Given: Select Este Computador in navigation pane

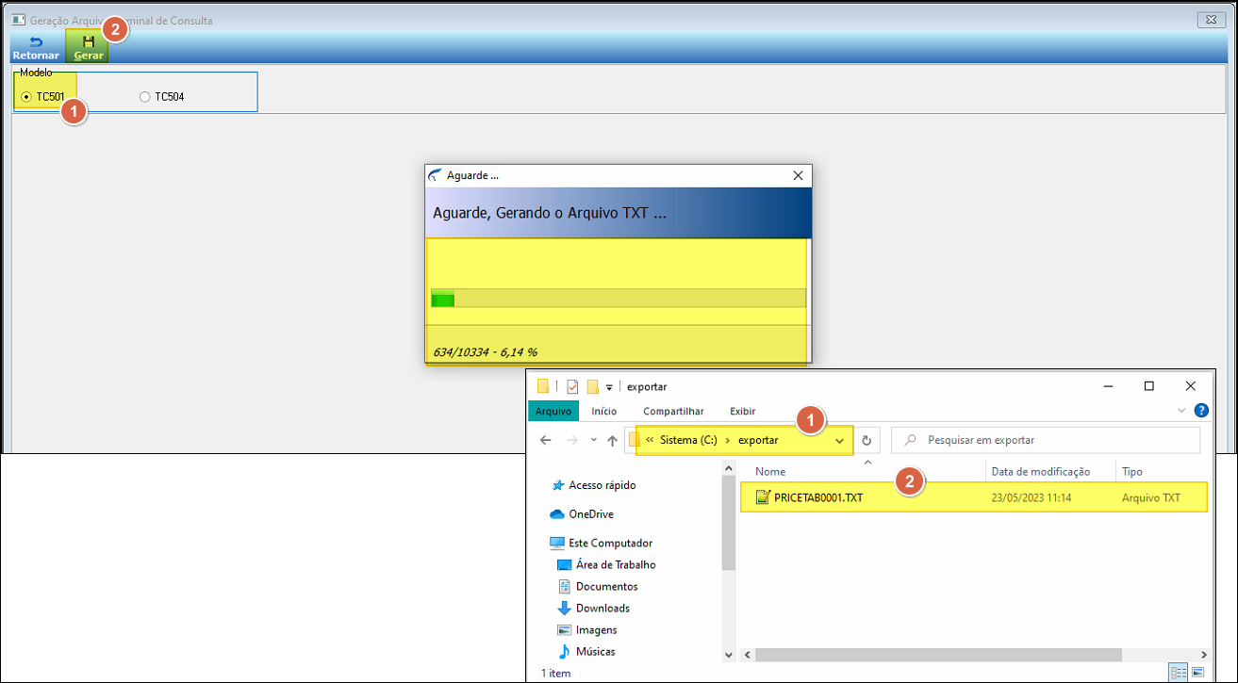Looking at the screenshot, I should 610,543.
